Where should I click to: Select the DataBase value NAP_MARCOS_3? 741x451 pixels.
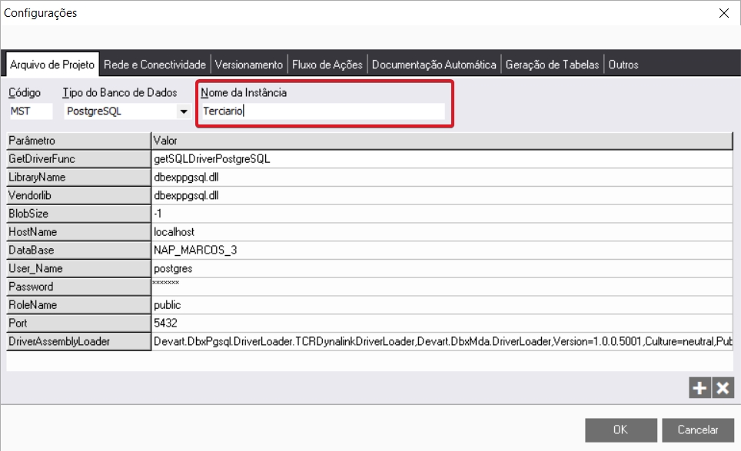(x=440, y=250)
